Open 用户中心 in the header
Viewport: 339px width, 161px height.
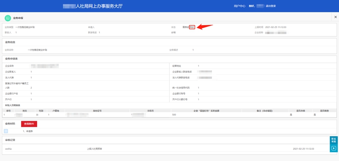point(239,6)
